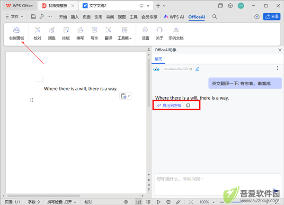Viewport: 284px width, 205px height.
Task: Switch to the 文字文稿2 document tab
Action: [116, 6]
